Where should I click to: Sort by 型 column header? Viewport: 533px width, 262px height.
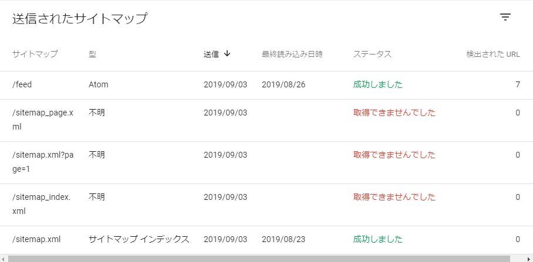click(93, 54)
